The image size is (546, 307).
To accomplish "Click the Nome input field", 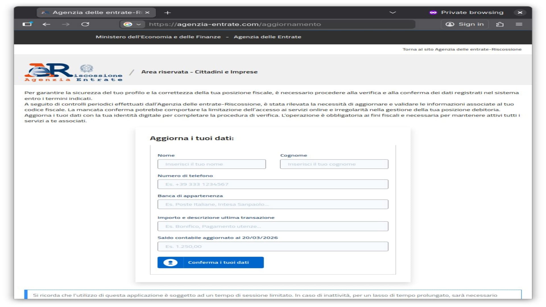I will pyautogui.click(x=212, y=164).
